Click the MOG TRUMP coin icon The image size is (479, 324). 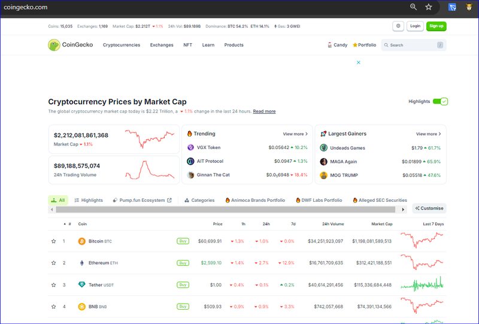click(x=323, y=175)
